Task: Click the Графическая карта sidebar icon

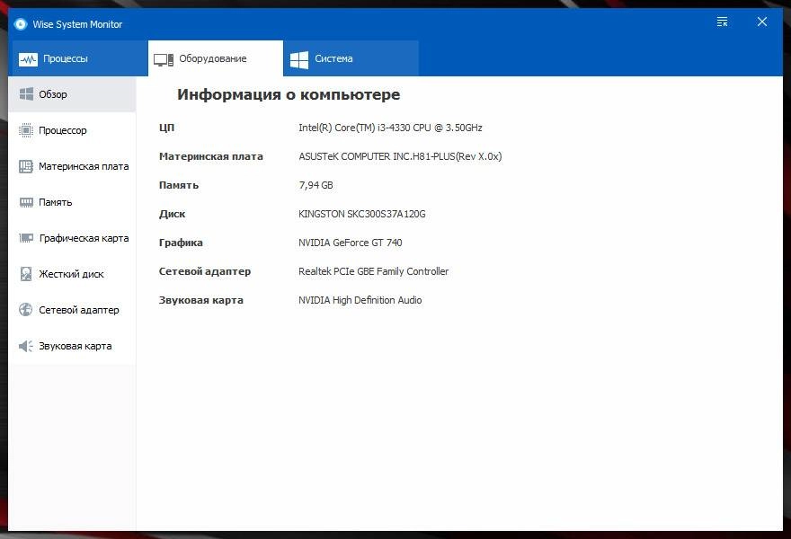Action: coord(26,238)
